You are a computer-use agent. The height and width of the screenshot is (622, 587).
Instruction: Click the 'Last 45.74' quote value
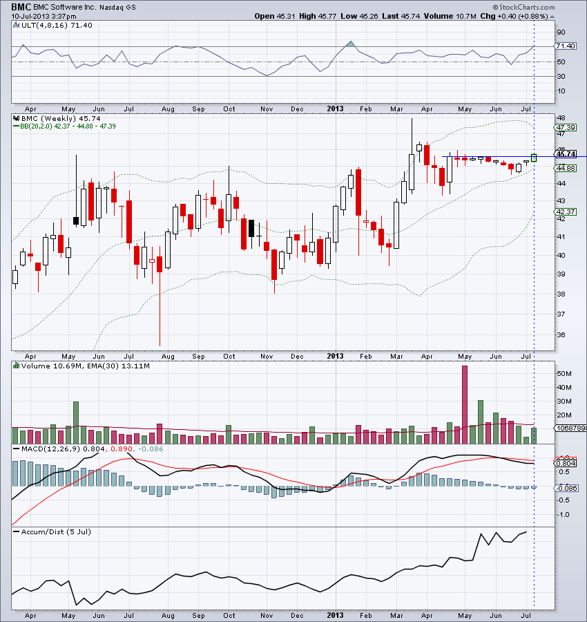coord(401,17)
